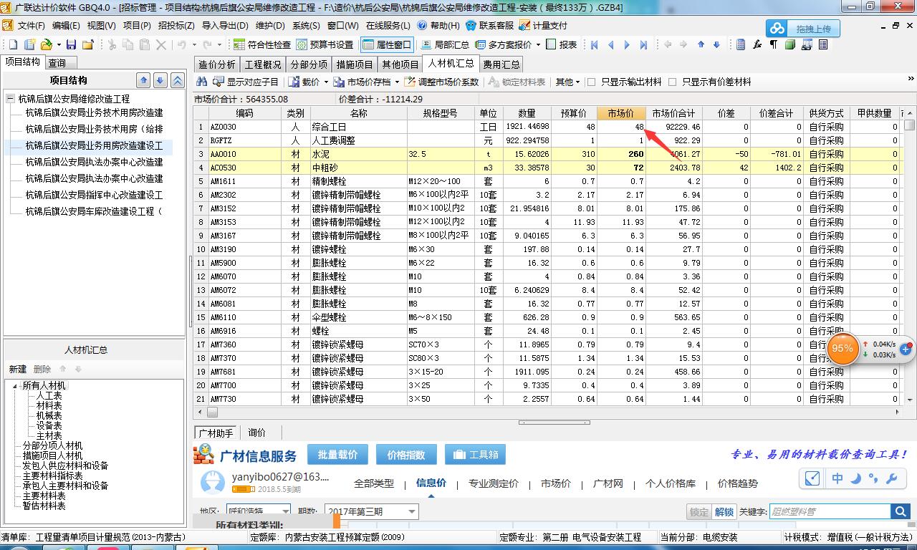Open the 期数 2017年第三期 combo box

(x=371, y=512)
